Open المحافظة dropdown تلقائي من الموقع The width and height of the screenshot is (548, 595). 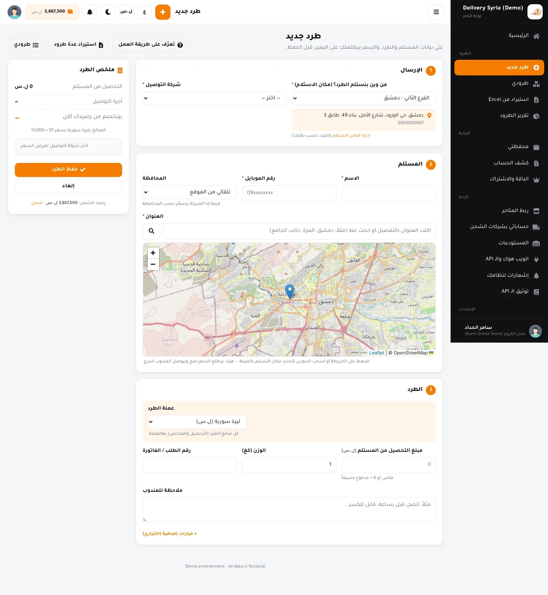click(190, 192)
